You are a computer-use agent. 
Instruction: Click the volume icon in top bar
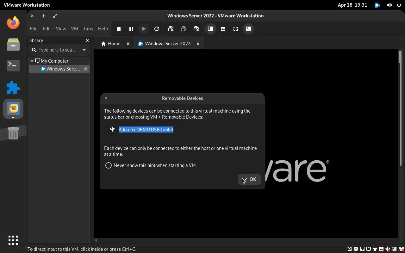click(x=389, y=5)
